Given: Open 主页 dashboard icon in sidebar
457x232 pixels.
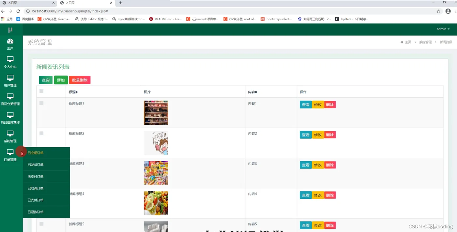Looking at the screenshot, I should tap(10, 41).
